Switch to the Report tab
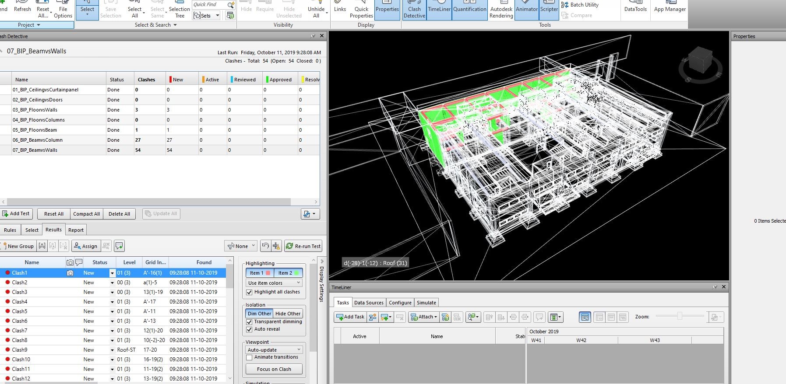786x384 pixels. [76, 230]
